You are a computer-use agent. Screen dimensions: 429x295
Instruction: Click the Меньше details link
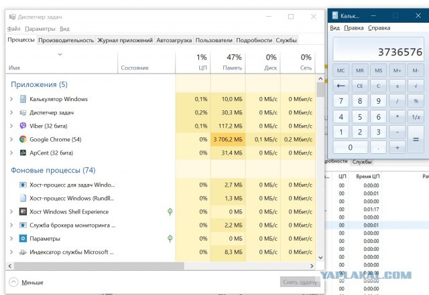pos(32,282)
